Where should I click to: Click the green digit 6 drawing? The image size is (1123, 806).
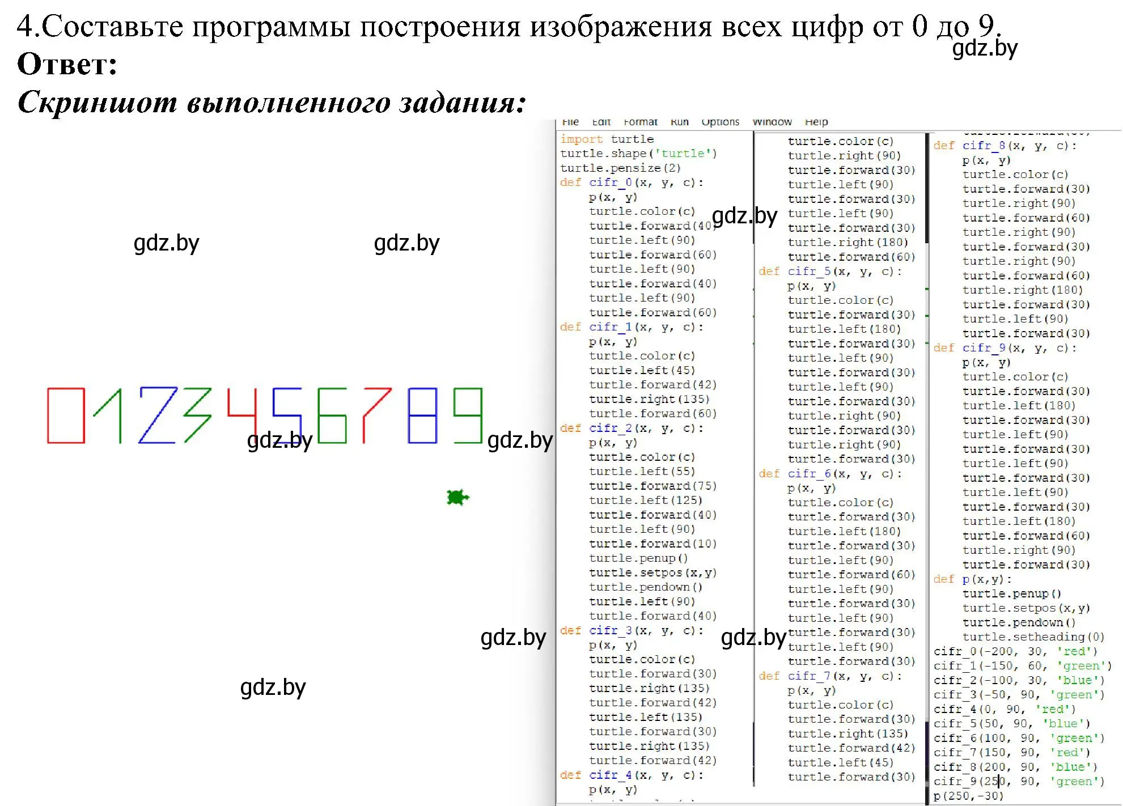pos(332,415)
